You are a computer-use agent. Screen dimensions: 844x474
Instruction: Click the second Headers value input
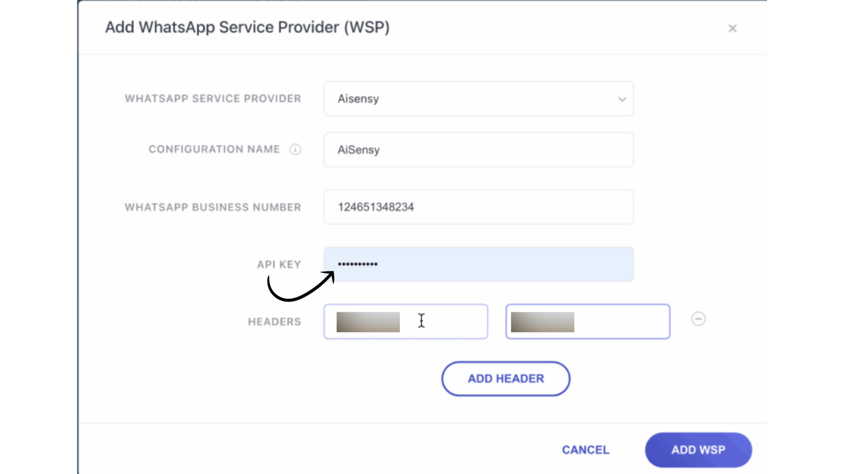click(588, 321)
